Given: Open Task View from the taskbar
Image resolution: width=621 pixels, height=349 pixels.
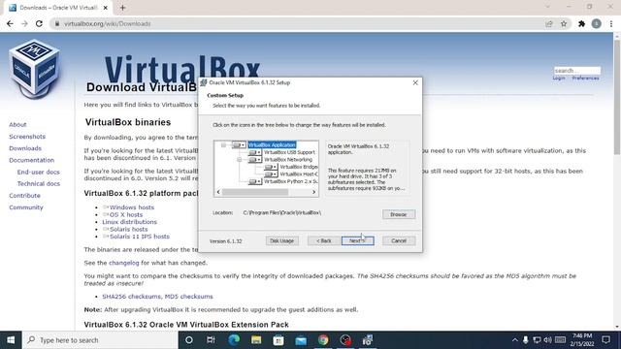Looking at the screenshot, I should pyautogui.click(x=211, y=340).
